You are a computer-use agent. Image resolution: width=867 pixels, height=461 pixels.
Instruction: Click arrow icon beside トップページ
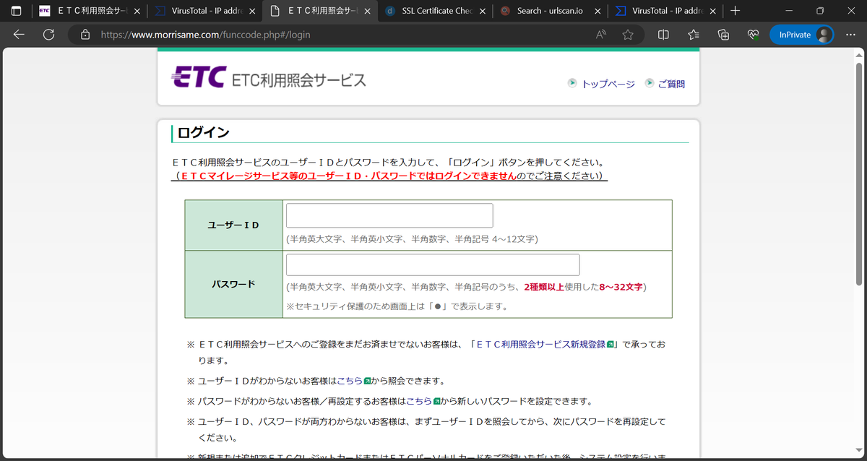573,84
